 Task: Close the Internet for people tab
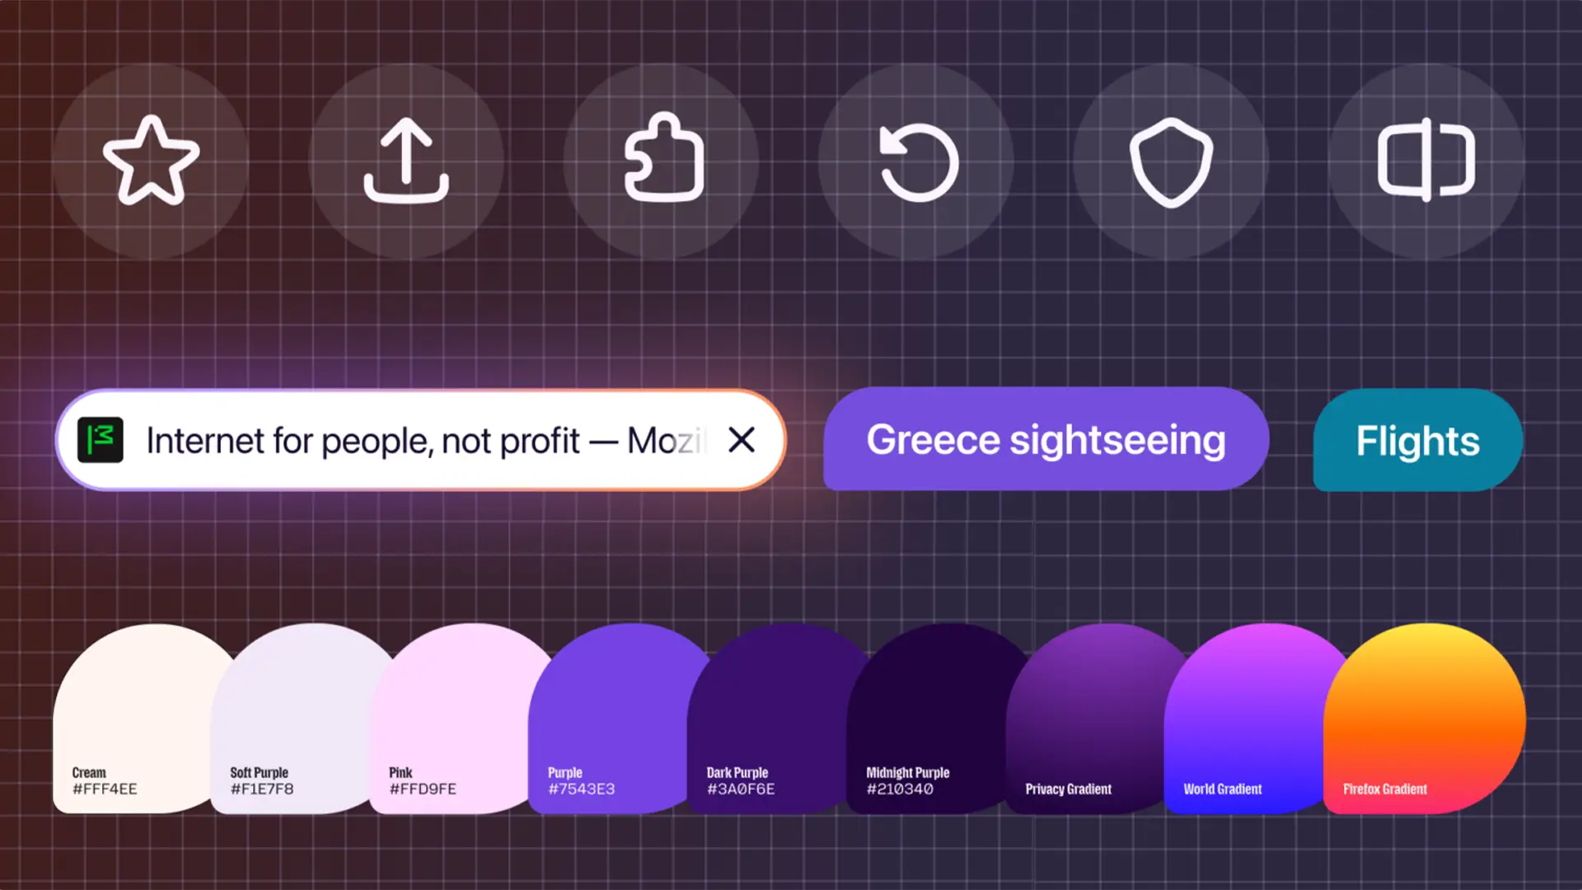pos(742,440)
